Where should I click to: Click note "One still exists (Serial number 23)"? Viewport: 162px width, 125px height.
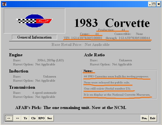(107, 88)
